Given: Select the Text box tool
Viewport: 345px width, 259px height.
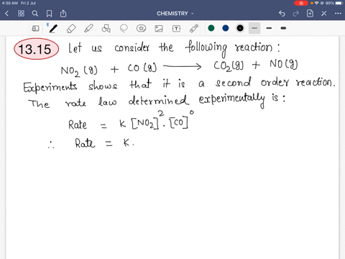Looking at the screenshot, I should pyautogui.click(x=176, y=29).
